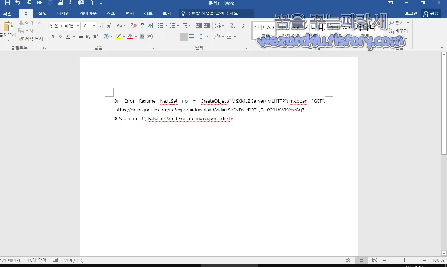The height and width of the screenshot is (267, 447).
Task: Switch to Read Mode view in status bar
Action: tap(348, 260)
